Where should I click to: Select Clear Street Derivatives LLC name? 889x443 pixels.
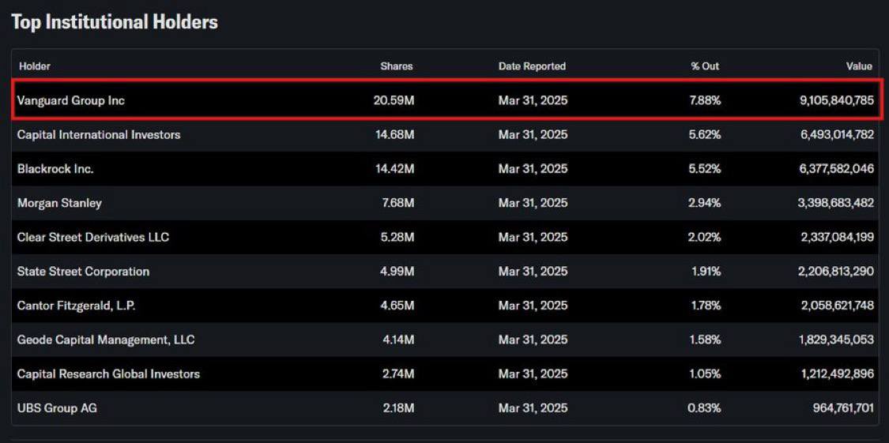(x=93, y=238)
